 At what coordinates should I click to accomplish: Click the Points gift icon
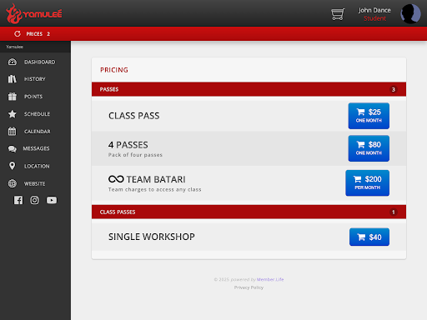click(x=13, y=97)
